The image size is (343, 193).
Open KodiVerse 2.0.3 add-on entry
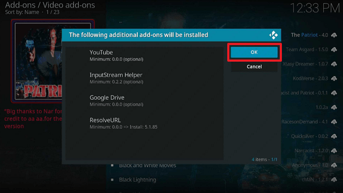pyautogui.click(x=310, y=78)
